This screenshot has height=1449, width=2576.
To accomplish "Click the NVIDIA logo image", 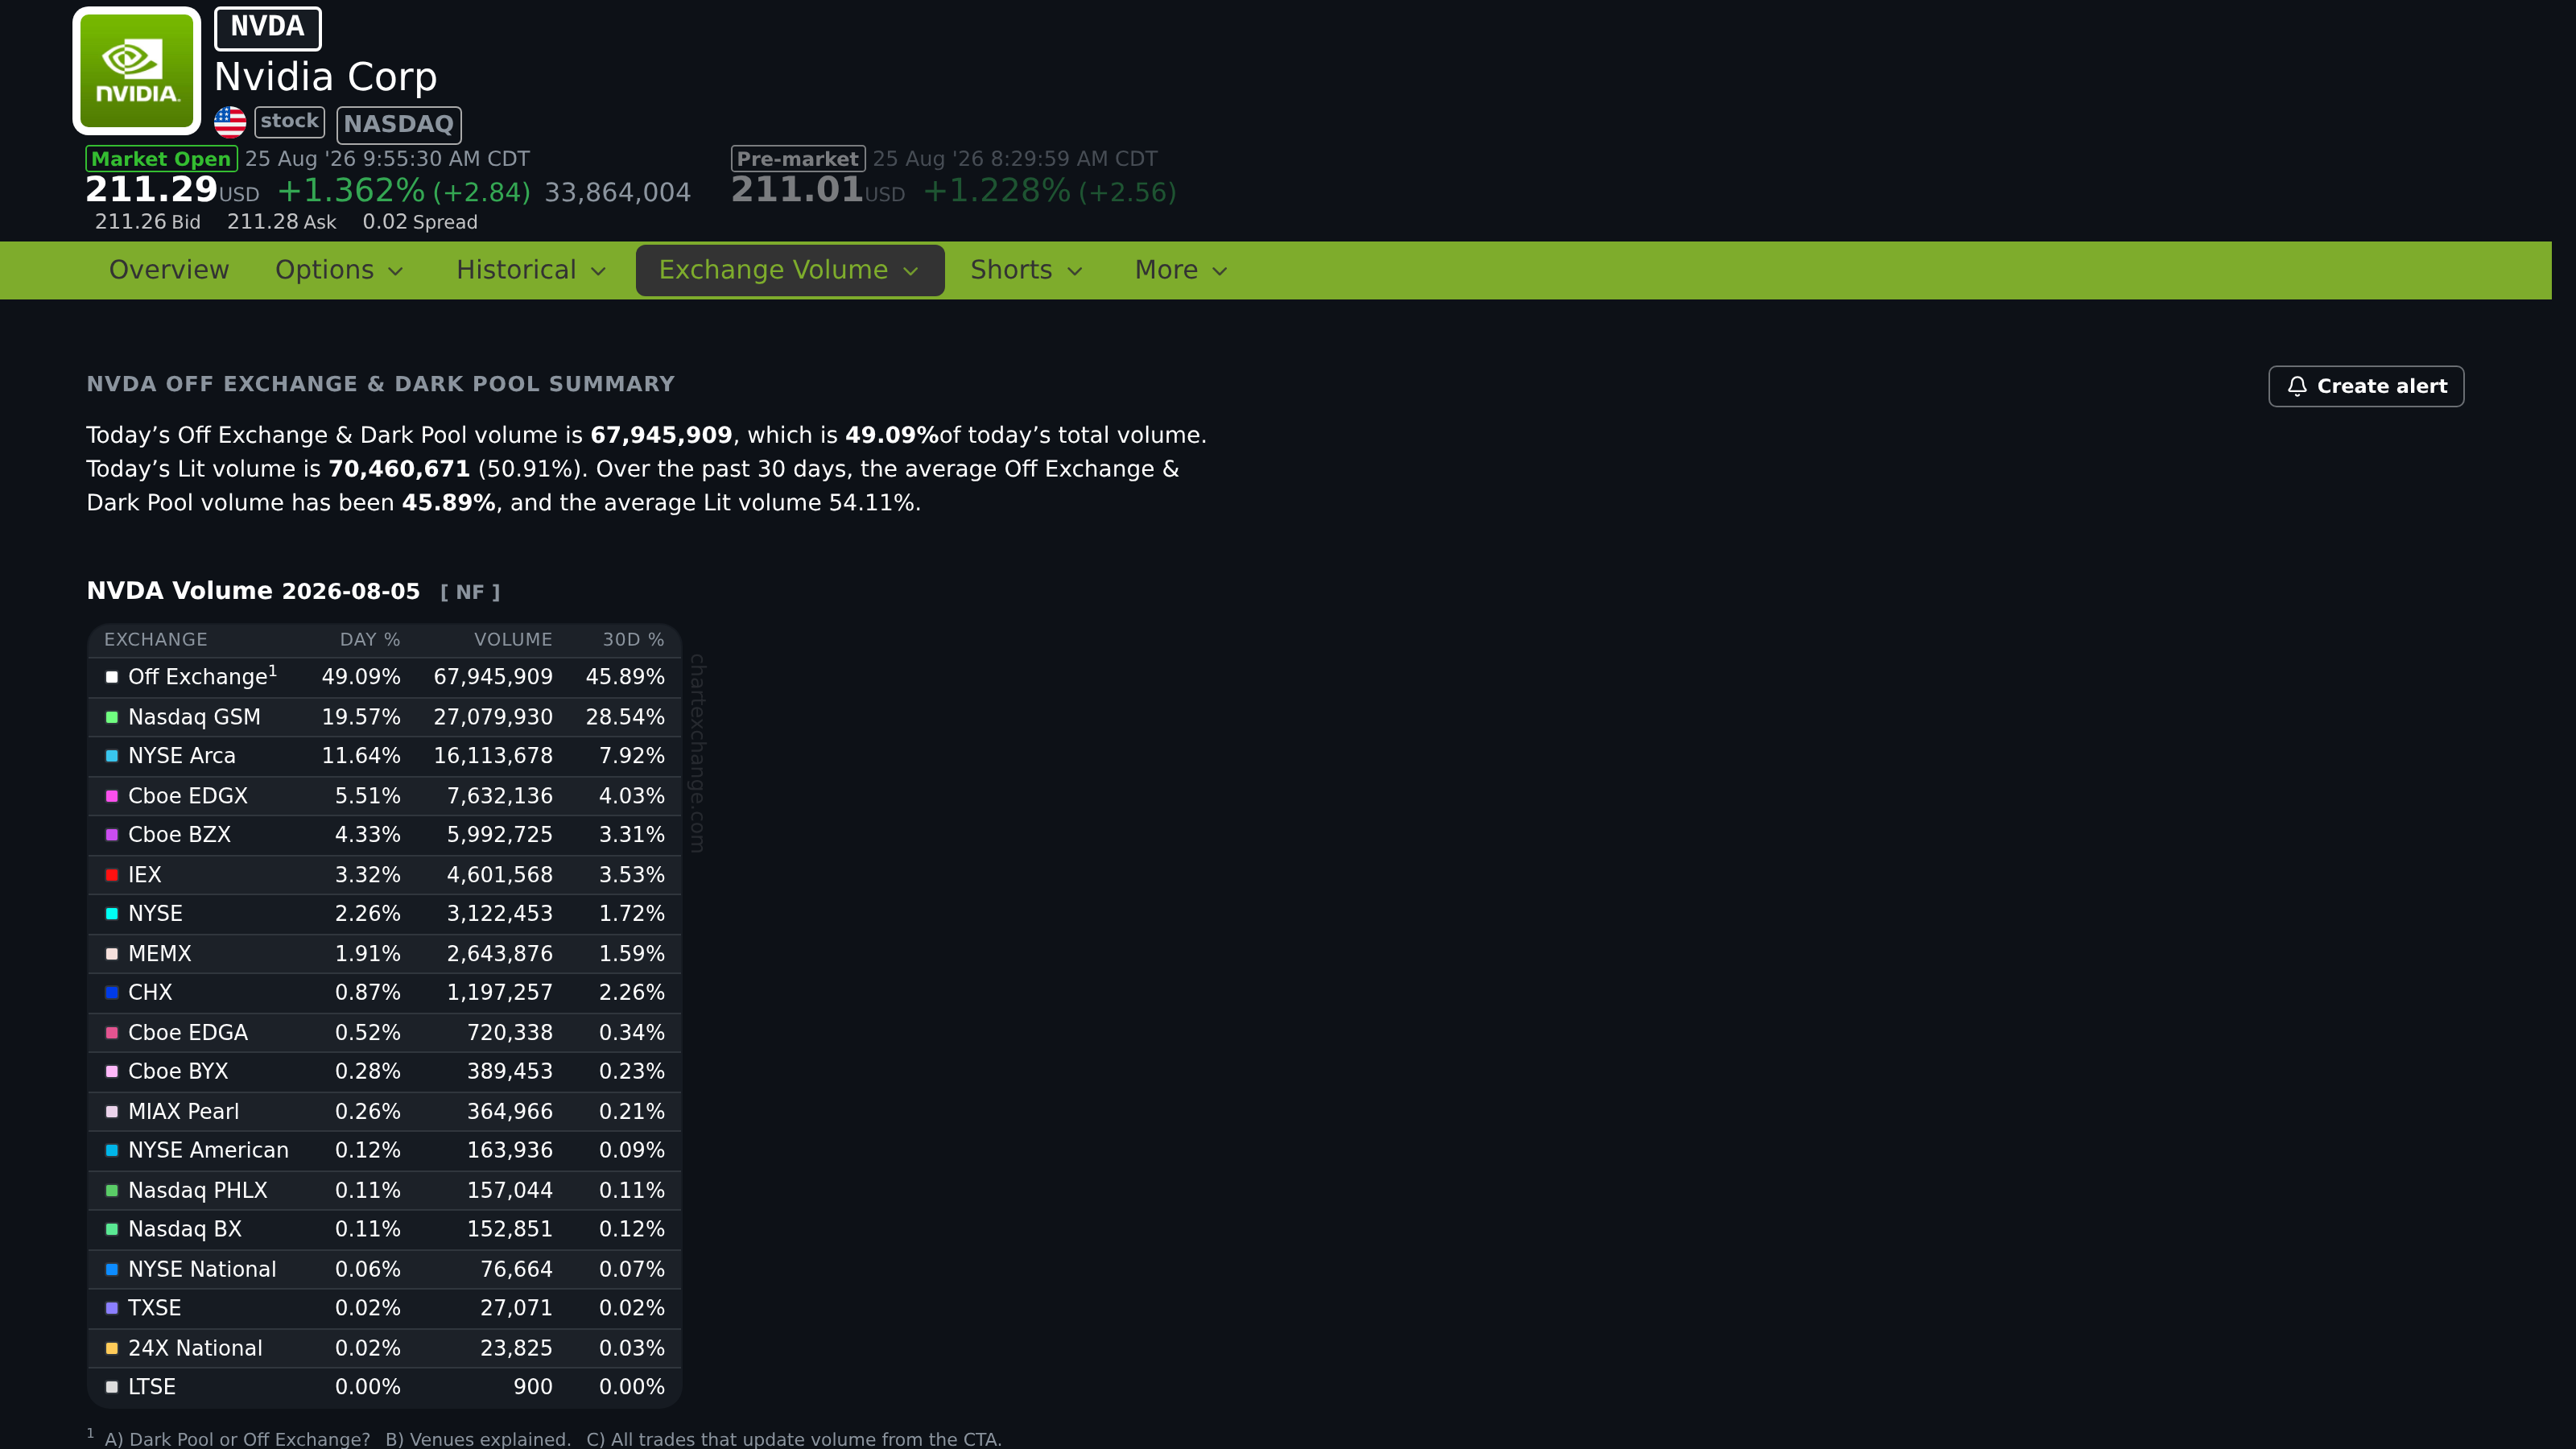I will coord(137,71).
